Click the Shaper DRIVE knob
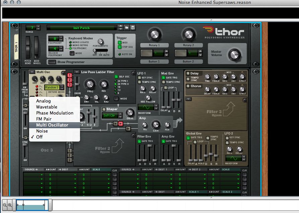299x213 pixels. pos(130,113)
